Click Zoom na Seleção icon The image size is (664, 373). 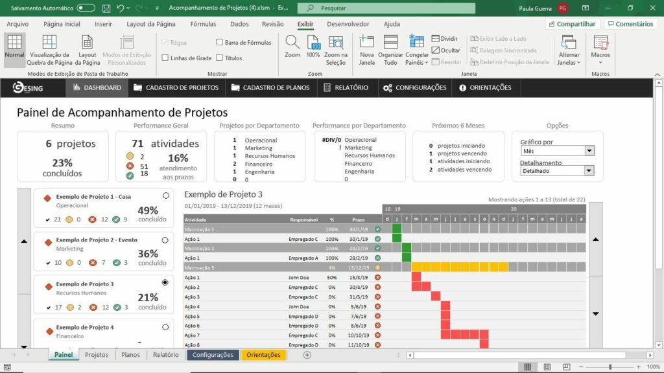pos(336,43)
